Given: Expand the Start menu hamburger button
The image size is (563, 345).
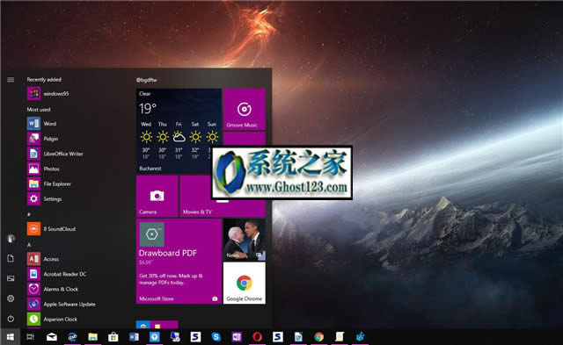Looking at the screenshot, I should click(11, 80).
